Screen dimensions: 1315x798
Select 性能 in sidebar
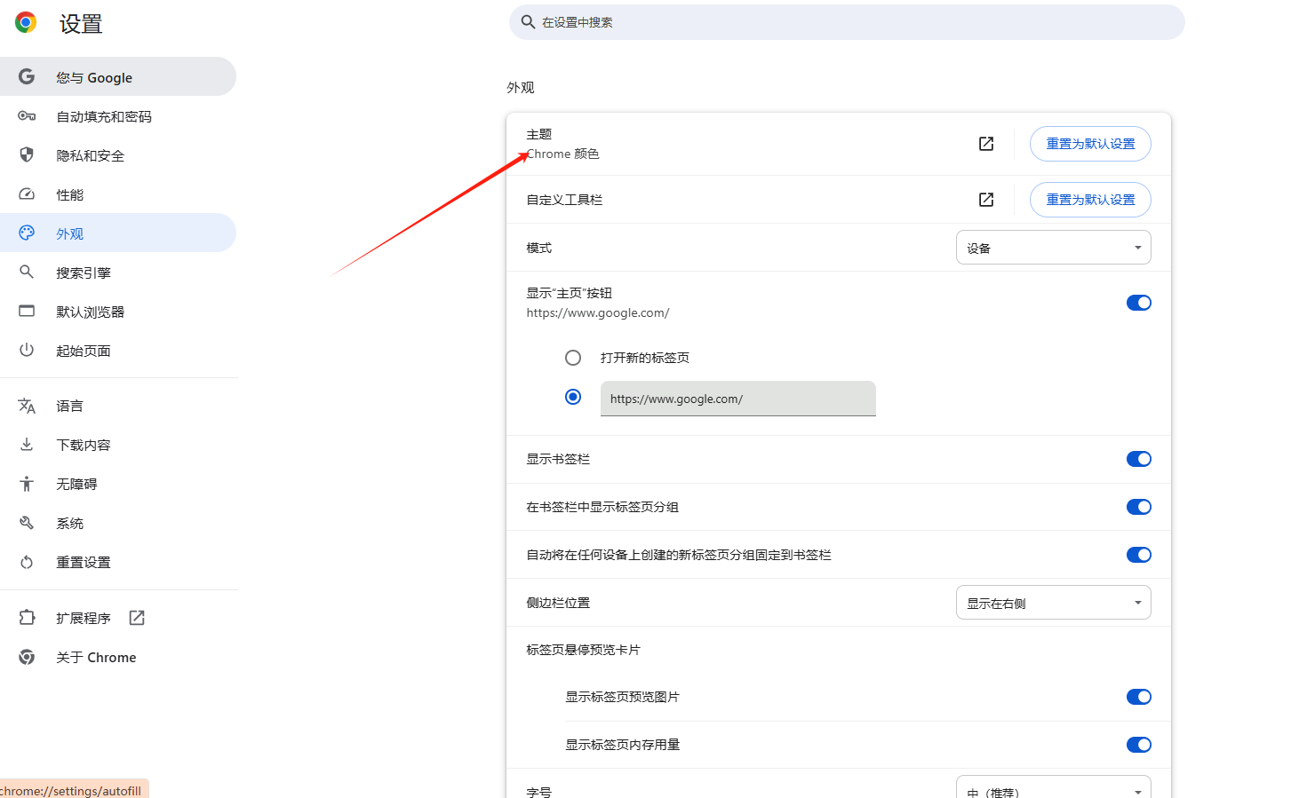118,194
